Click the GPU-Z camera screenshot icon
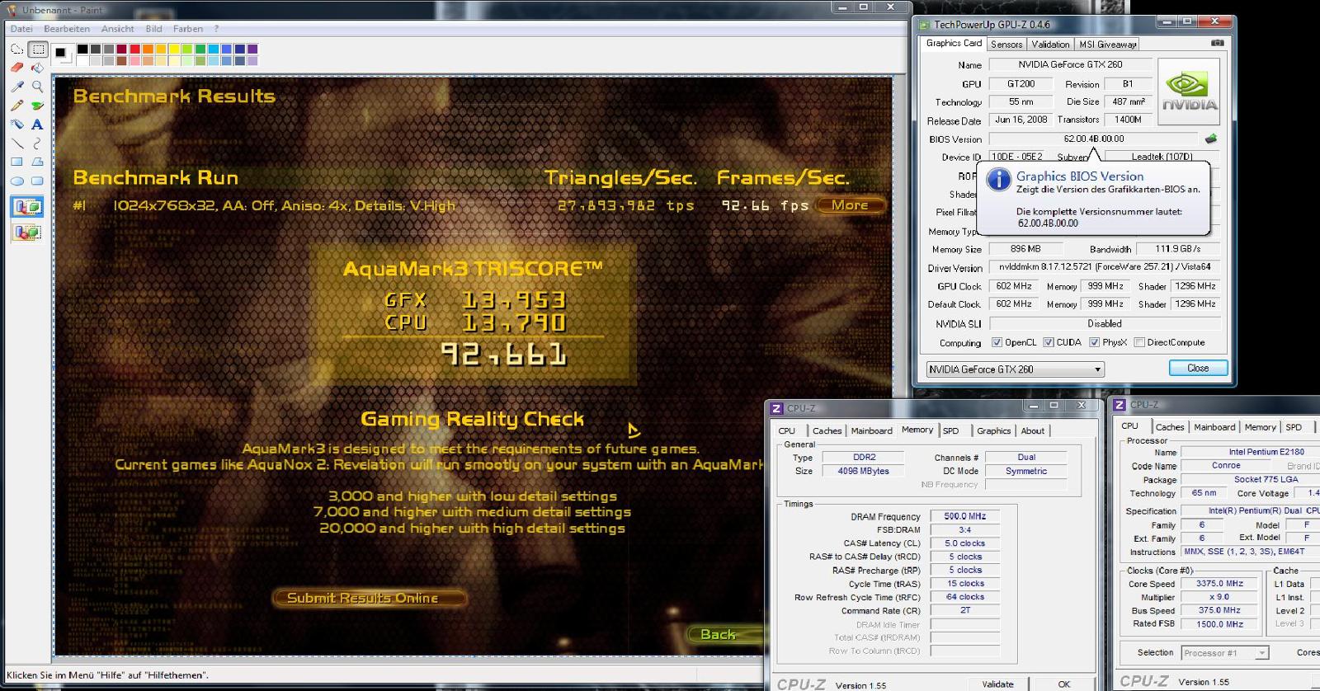The width and height of the screenshot is (1320, 691). (x=1217, y=44)
